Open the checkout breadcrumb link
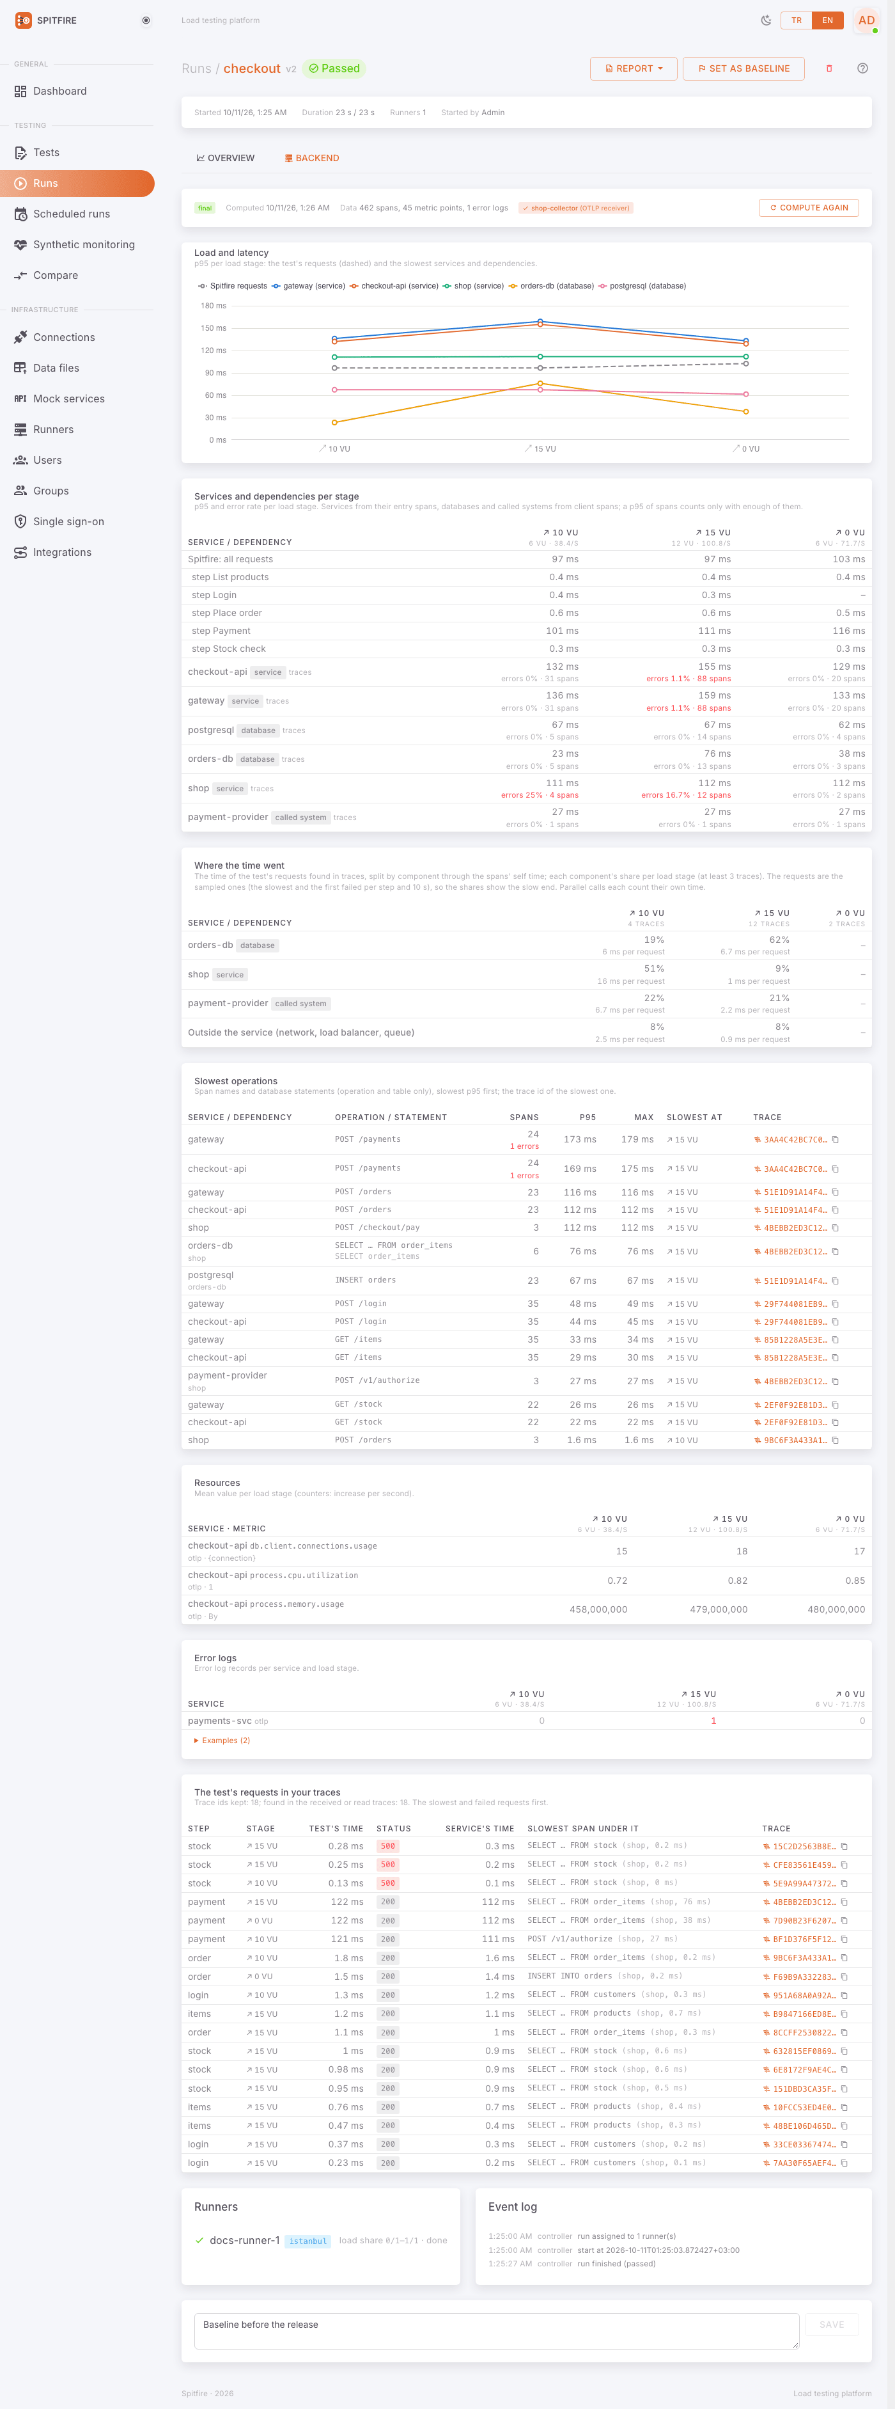This screenshot has height=2409, width=895. (x=251, y=68)
